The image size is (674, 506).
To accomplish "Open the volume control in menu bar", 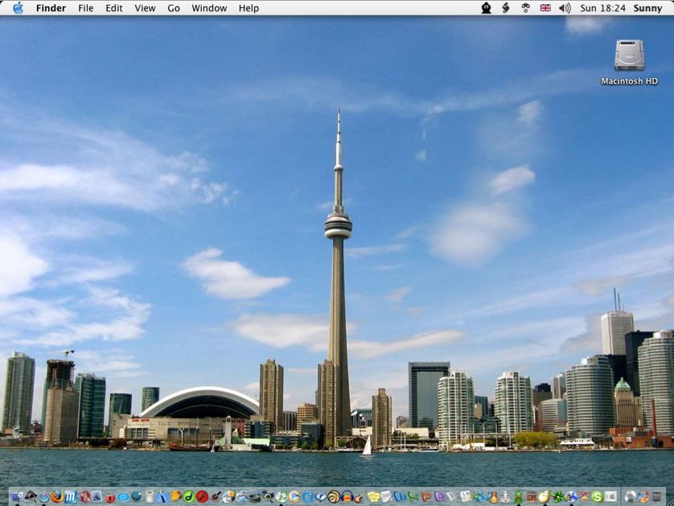I will tap(565, 8).
